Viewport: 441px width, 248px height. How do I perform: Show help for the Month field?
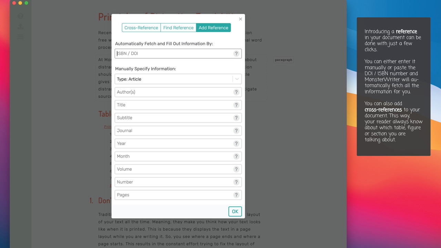[236, 156]
